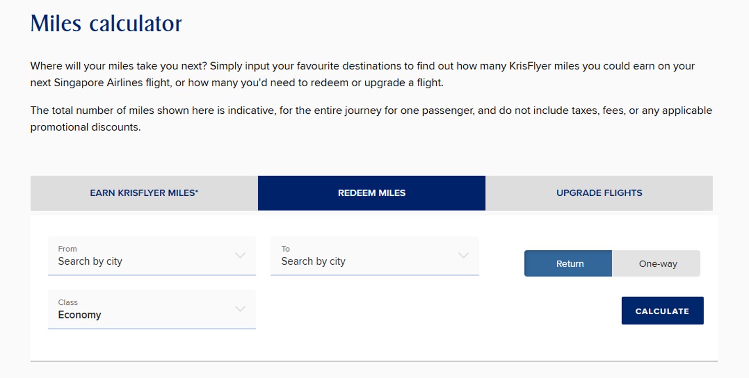Click the bold Economy value text

79,315
